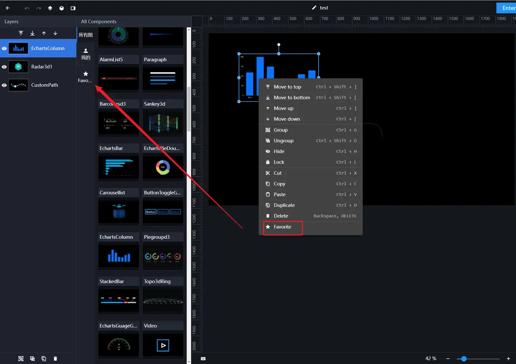The width and height of the screenshot is (516, 364).
Task: Click the Enter button at top right
Action: pyautogui.click(x=507, y=8)
